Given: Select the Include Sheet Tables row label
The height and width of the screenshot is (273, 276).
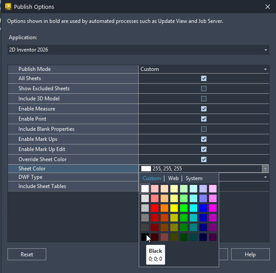Looking at the screenshot, I should 42,186.
